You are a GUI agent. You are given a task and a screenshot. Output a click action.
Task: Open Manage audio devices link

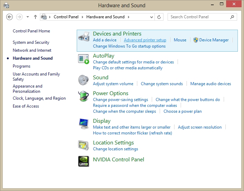pyautogui.click(x=211, y=84)
